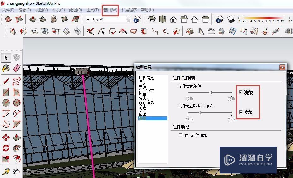The width and height of the screenshot is (293, 178).
Task: Select 渲染 in Model Info list
Action: [x=143, y=114]
